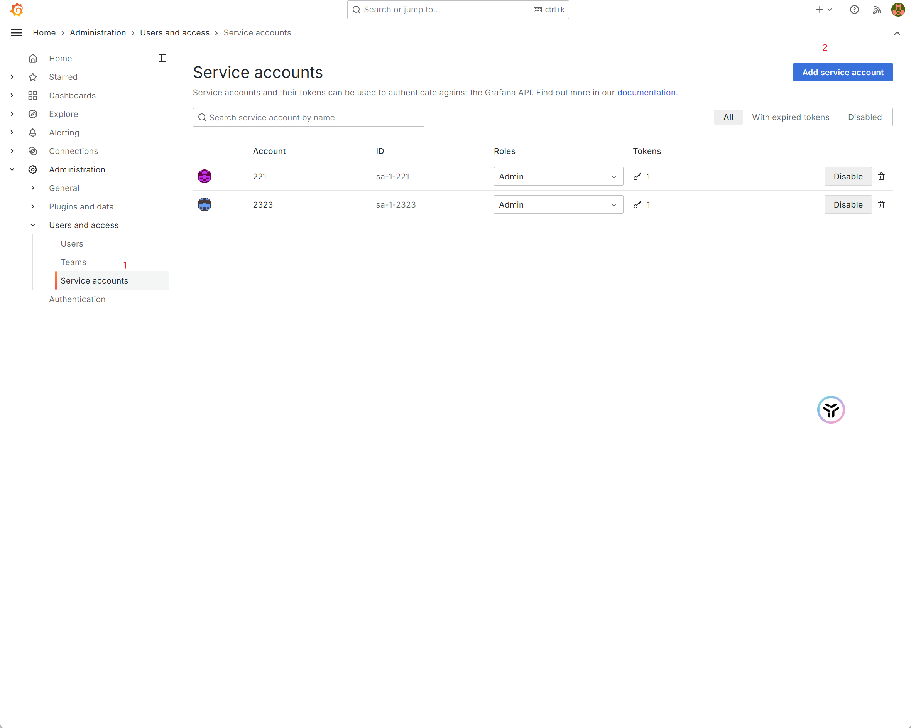Open Roles dropdown for account 221
The height and width of the screenshot is (728, 911).
point(558,177)
